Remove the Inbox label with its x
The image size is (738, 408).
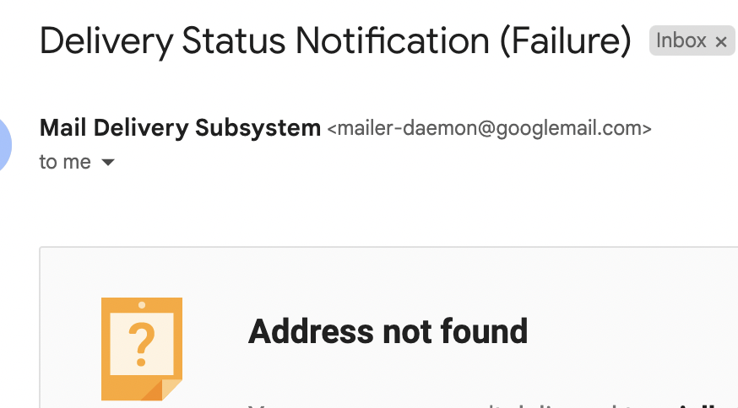720,40
